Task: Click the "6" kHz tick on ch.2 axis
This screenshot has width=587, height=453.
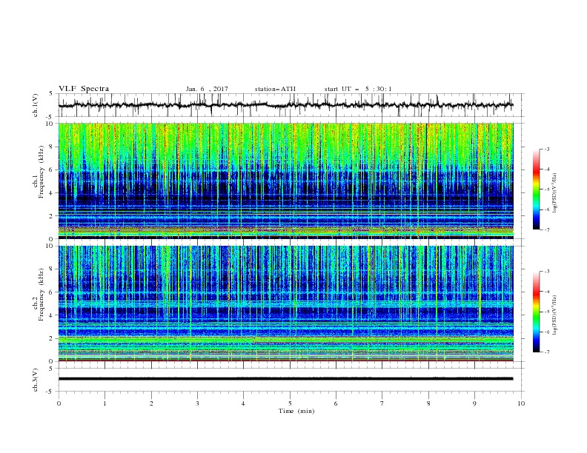Action: (52, 292)
